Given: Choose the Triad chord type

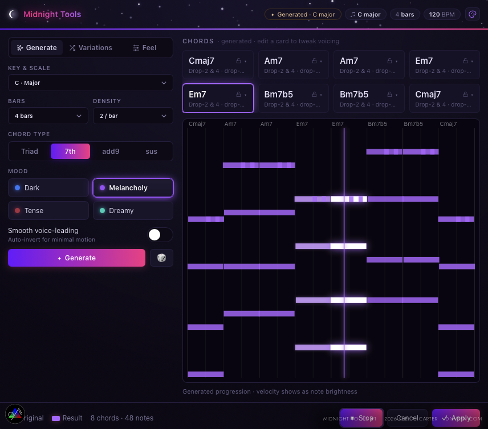Looking at the screenshot, I should pos(30,152).
